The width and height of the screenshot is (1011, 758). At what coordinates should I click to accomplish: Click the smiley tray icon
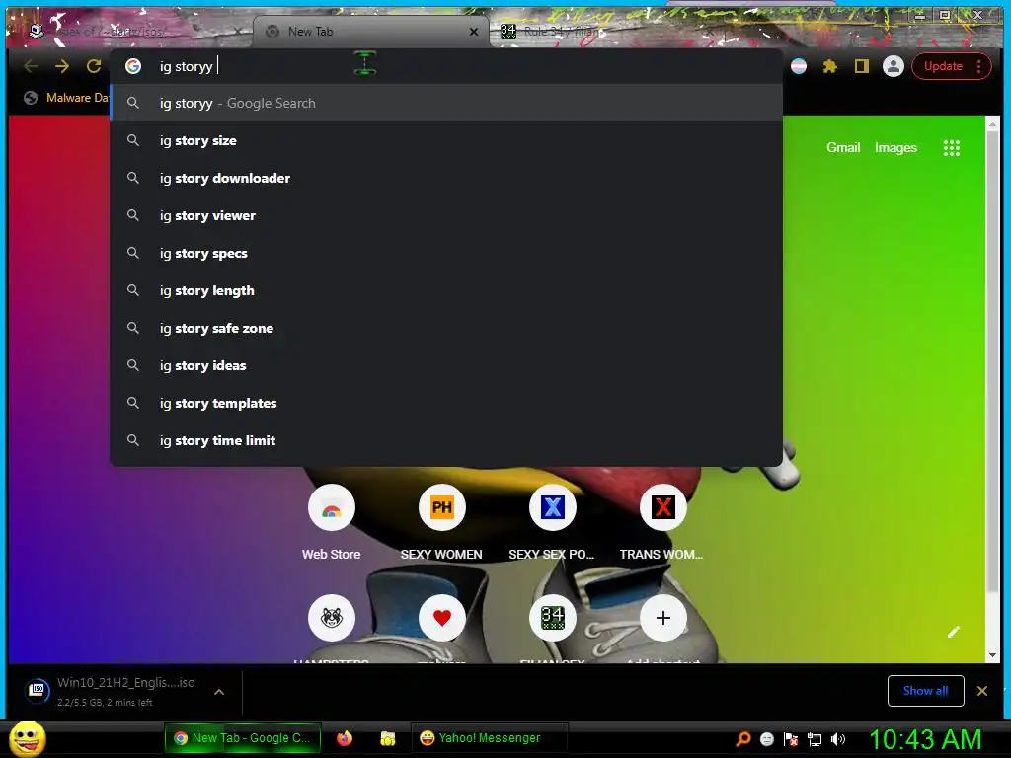(766, 739)
